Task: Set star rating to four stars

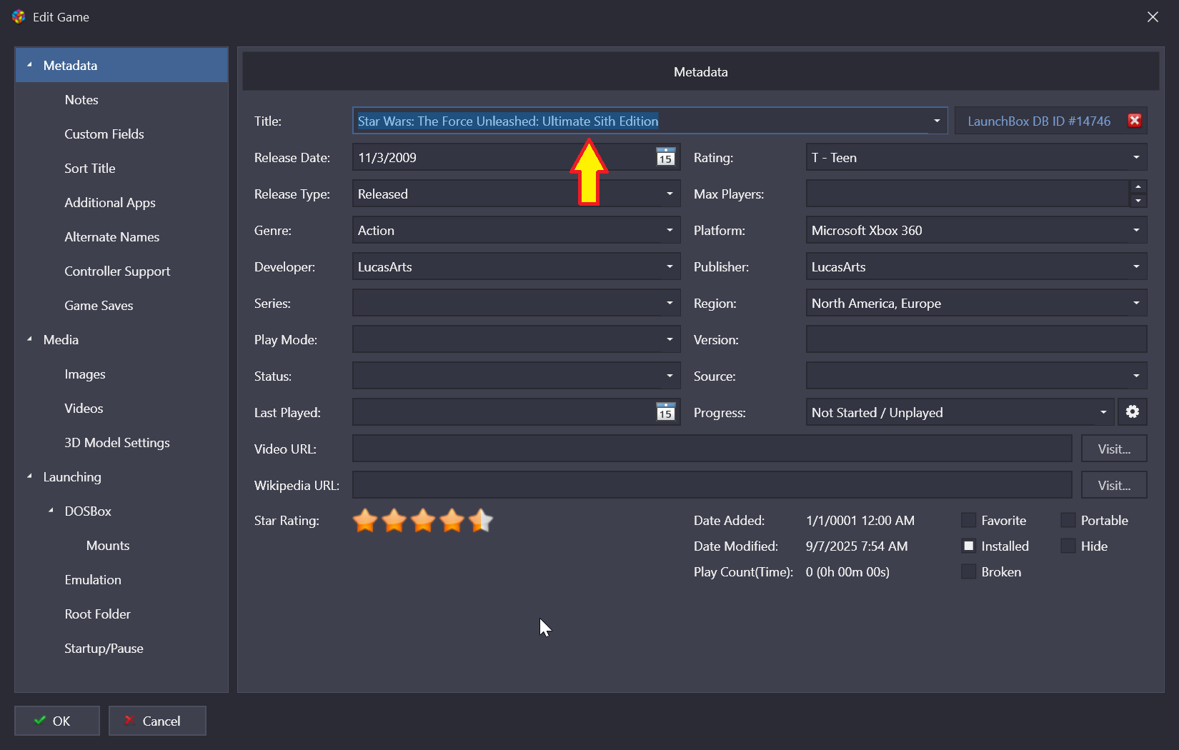Action: [x=452, y=521]
